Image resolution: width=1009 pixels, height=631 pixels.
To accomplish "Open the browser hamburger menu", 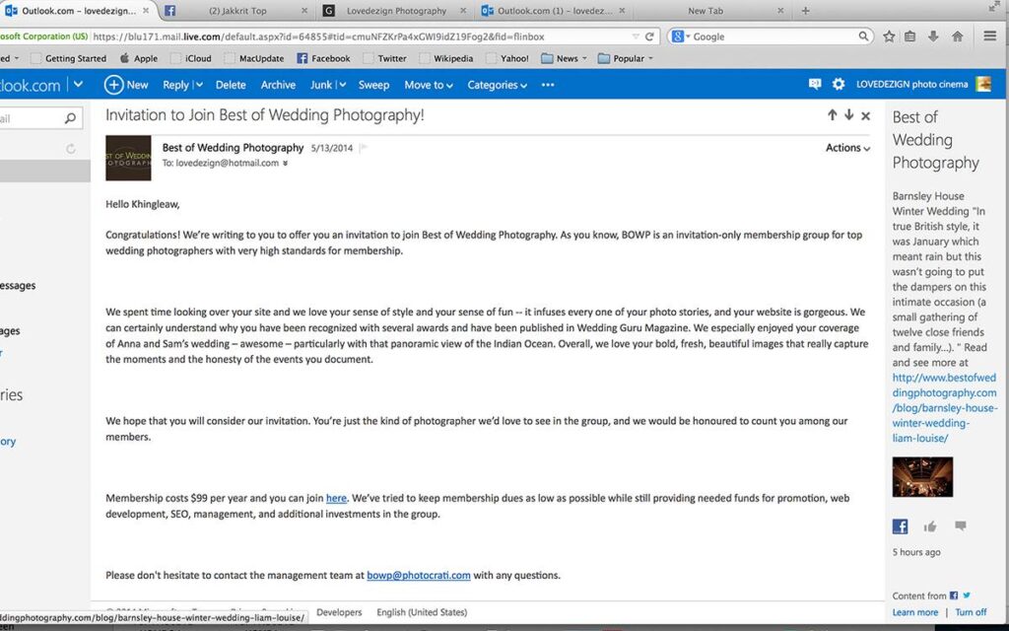I will 989,36.
